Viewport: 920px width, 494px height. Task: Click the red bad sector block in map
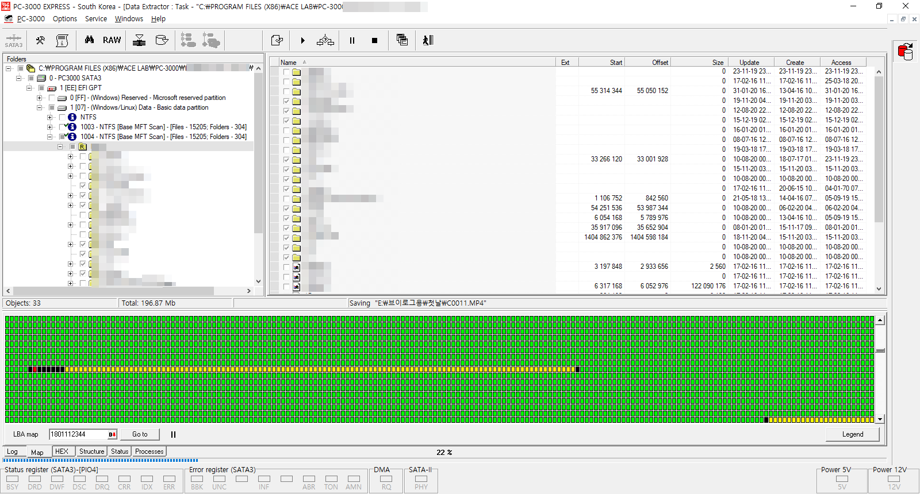tap(35, 369)
